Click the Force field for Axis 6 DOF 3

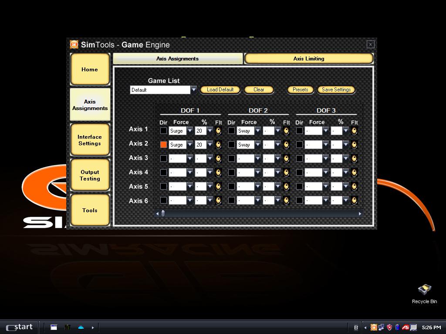[x=314, y=200]
